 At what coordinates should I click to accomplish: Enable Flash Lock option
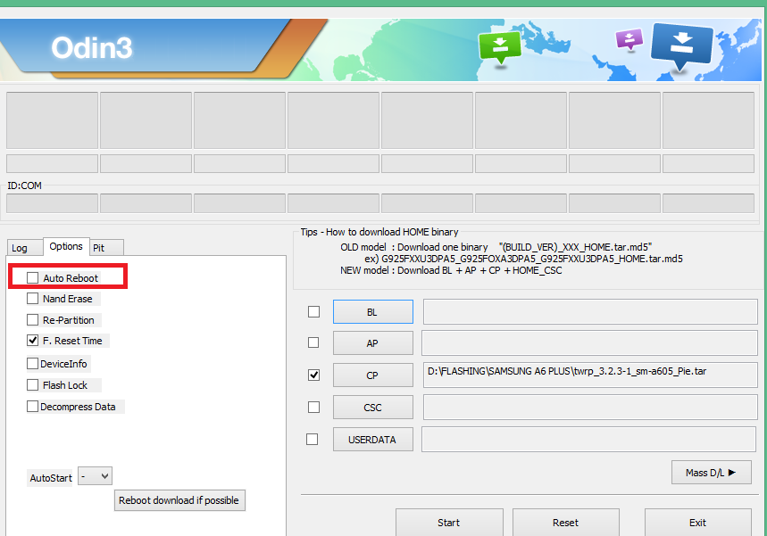coord(33,385)
